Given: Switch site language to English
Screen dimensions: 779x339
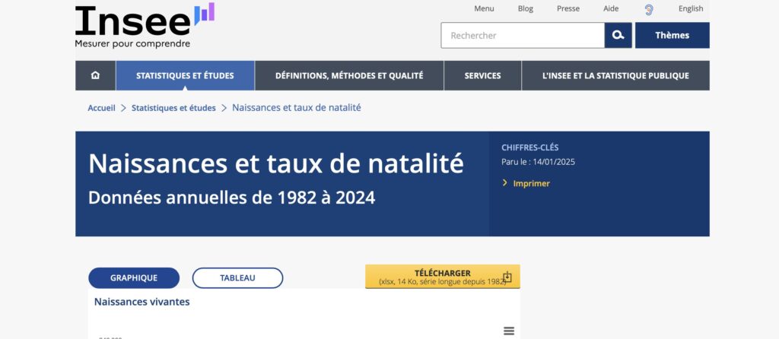Looking at the screenshot, I should pyautogui.click(x=691, y=9).
